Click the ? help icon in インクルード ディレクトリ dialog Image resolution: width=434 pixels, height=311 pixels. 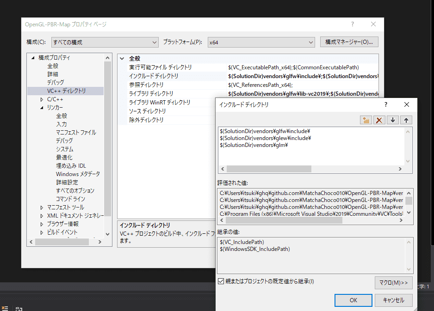tap(385, 104)
